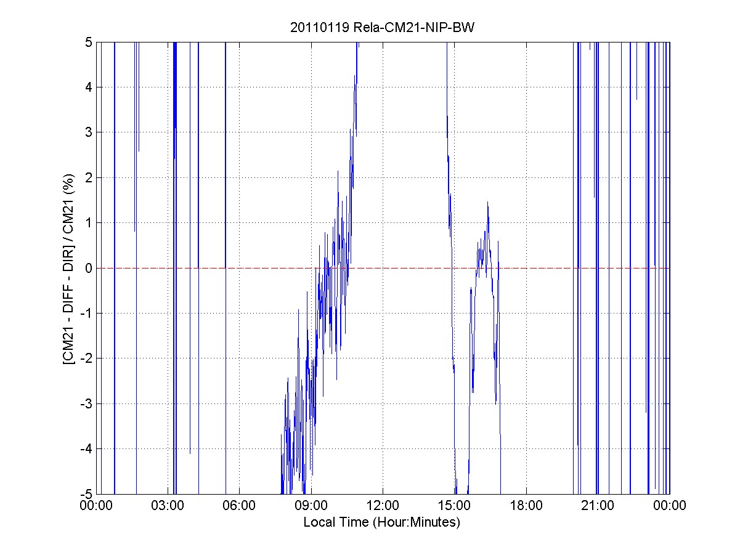Image resolution: width=740 pixels, height=555 pixels.
Task: Select the y-axis tick label -4
Action: pyautogui.click(x=86, y=449)
